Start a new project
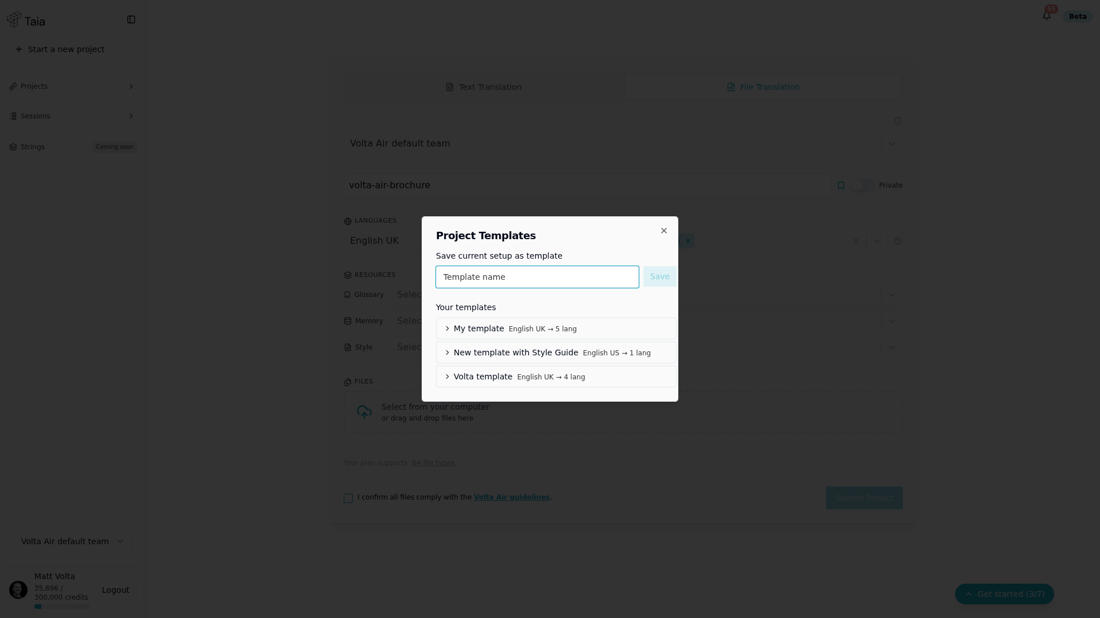The image size is (1100, 618). coord(73,49)
